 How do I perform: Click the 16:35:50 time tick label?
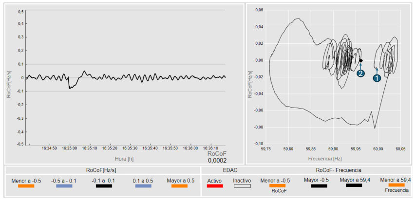[x=170, y=148]
